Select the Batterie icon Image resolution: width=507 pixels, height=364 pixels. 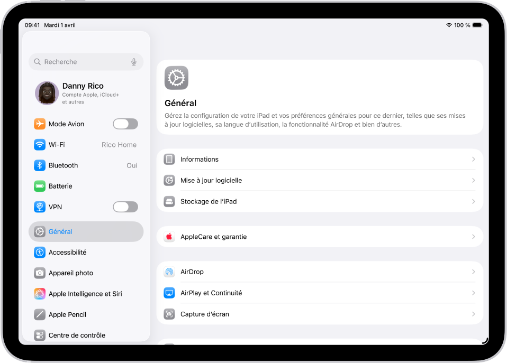[40, 185]
